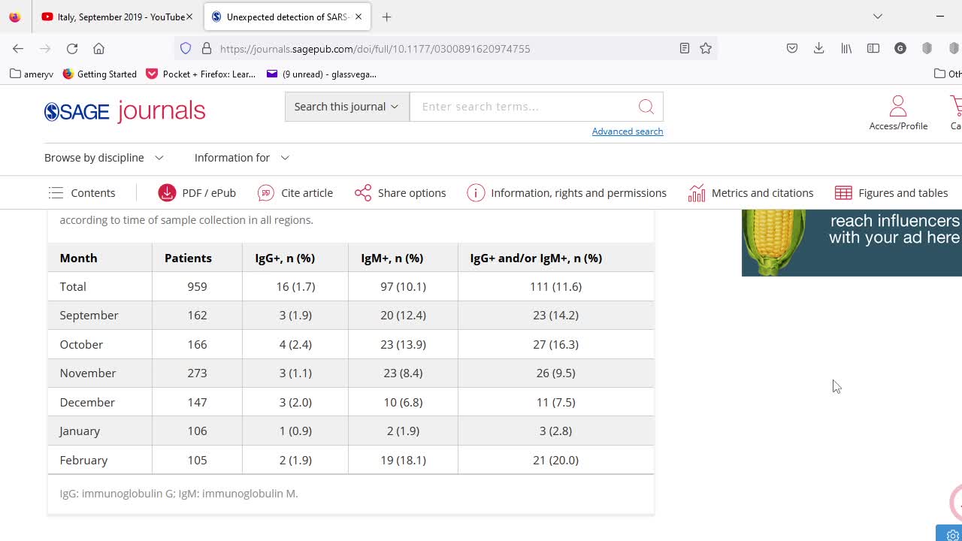Click settings gear at page corner

tap(952, 535)
